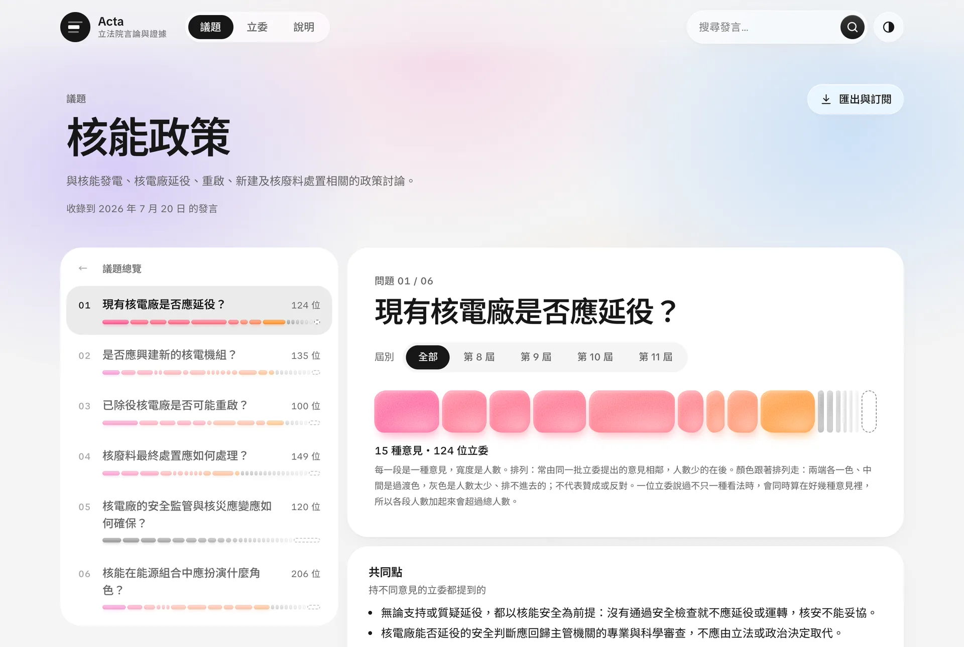
Task: Click the Acta logo icon
Action: tap(75, 27)
